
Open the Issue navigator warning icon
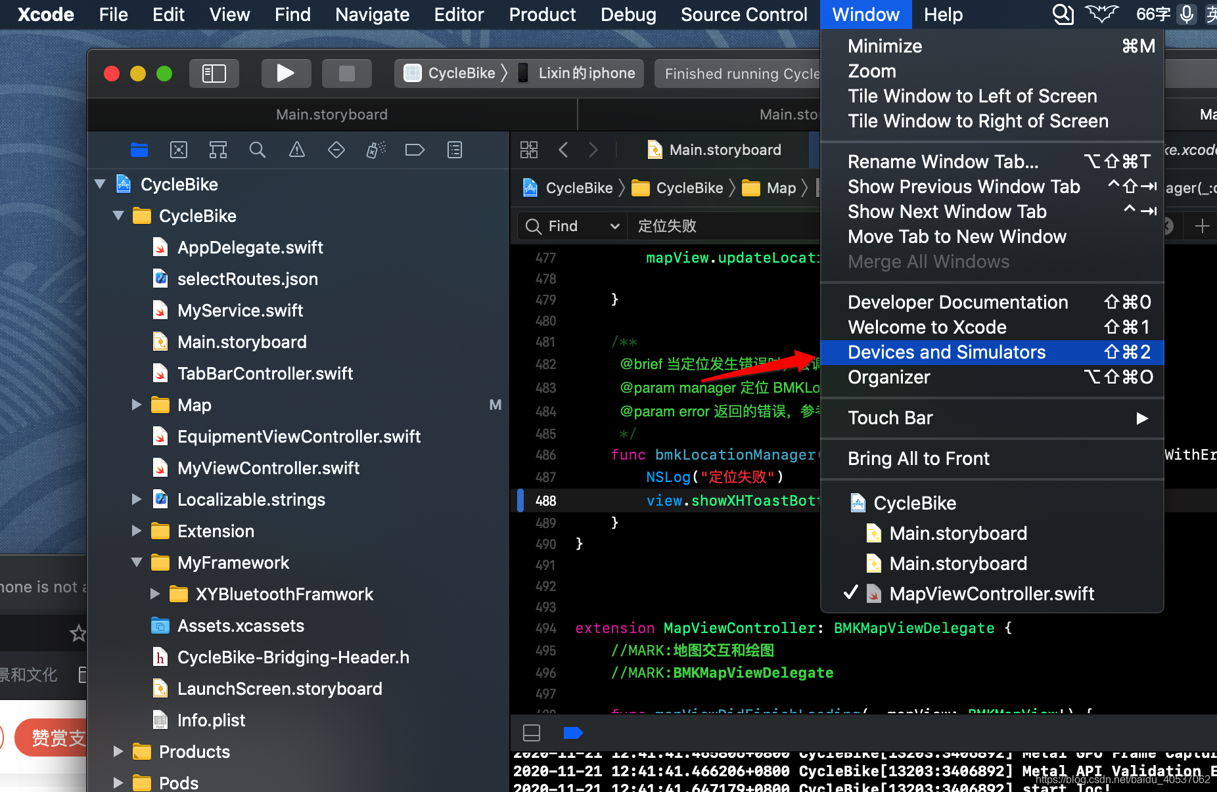[x=297, y=150]
